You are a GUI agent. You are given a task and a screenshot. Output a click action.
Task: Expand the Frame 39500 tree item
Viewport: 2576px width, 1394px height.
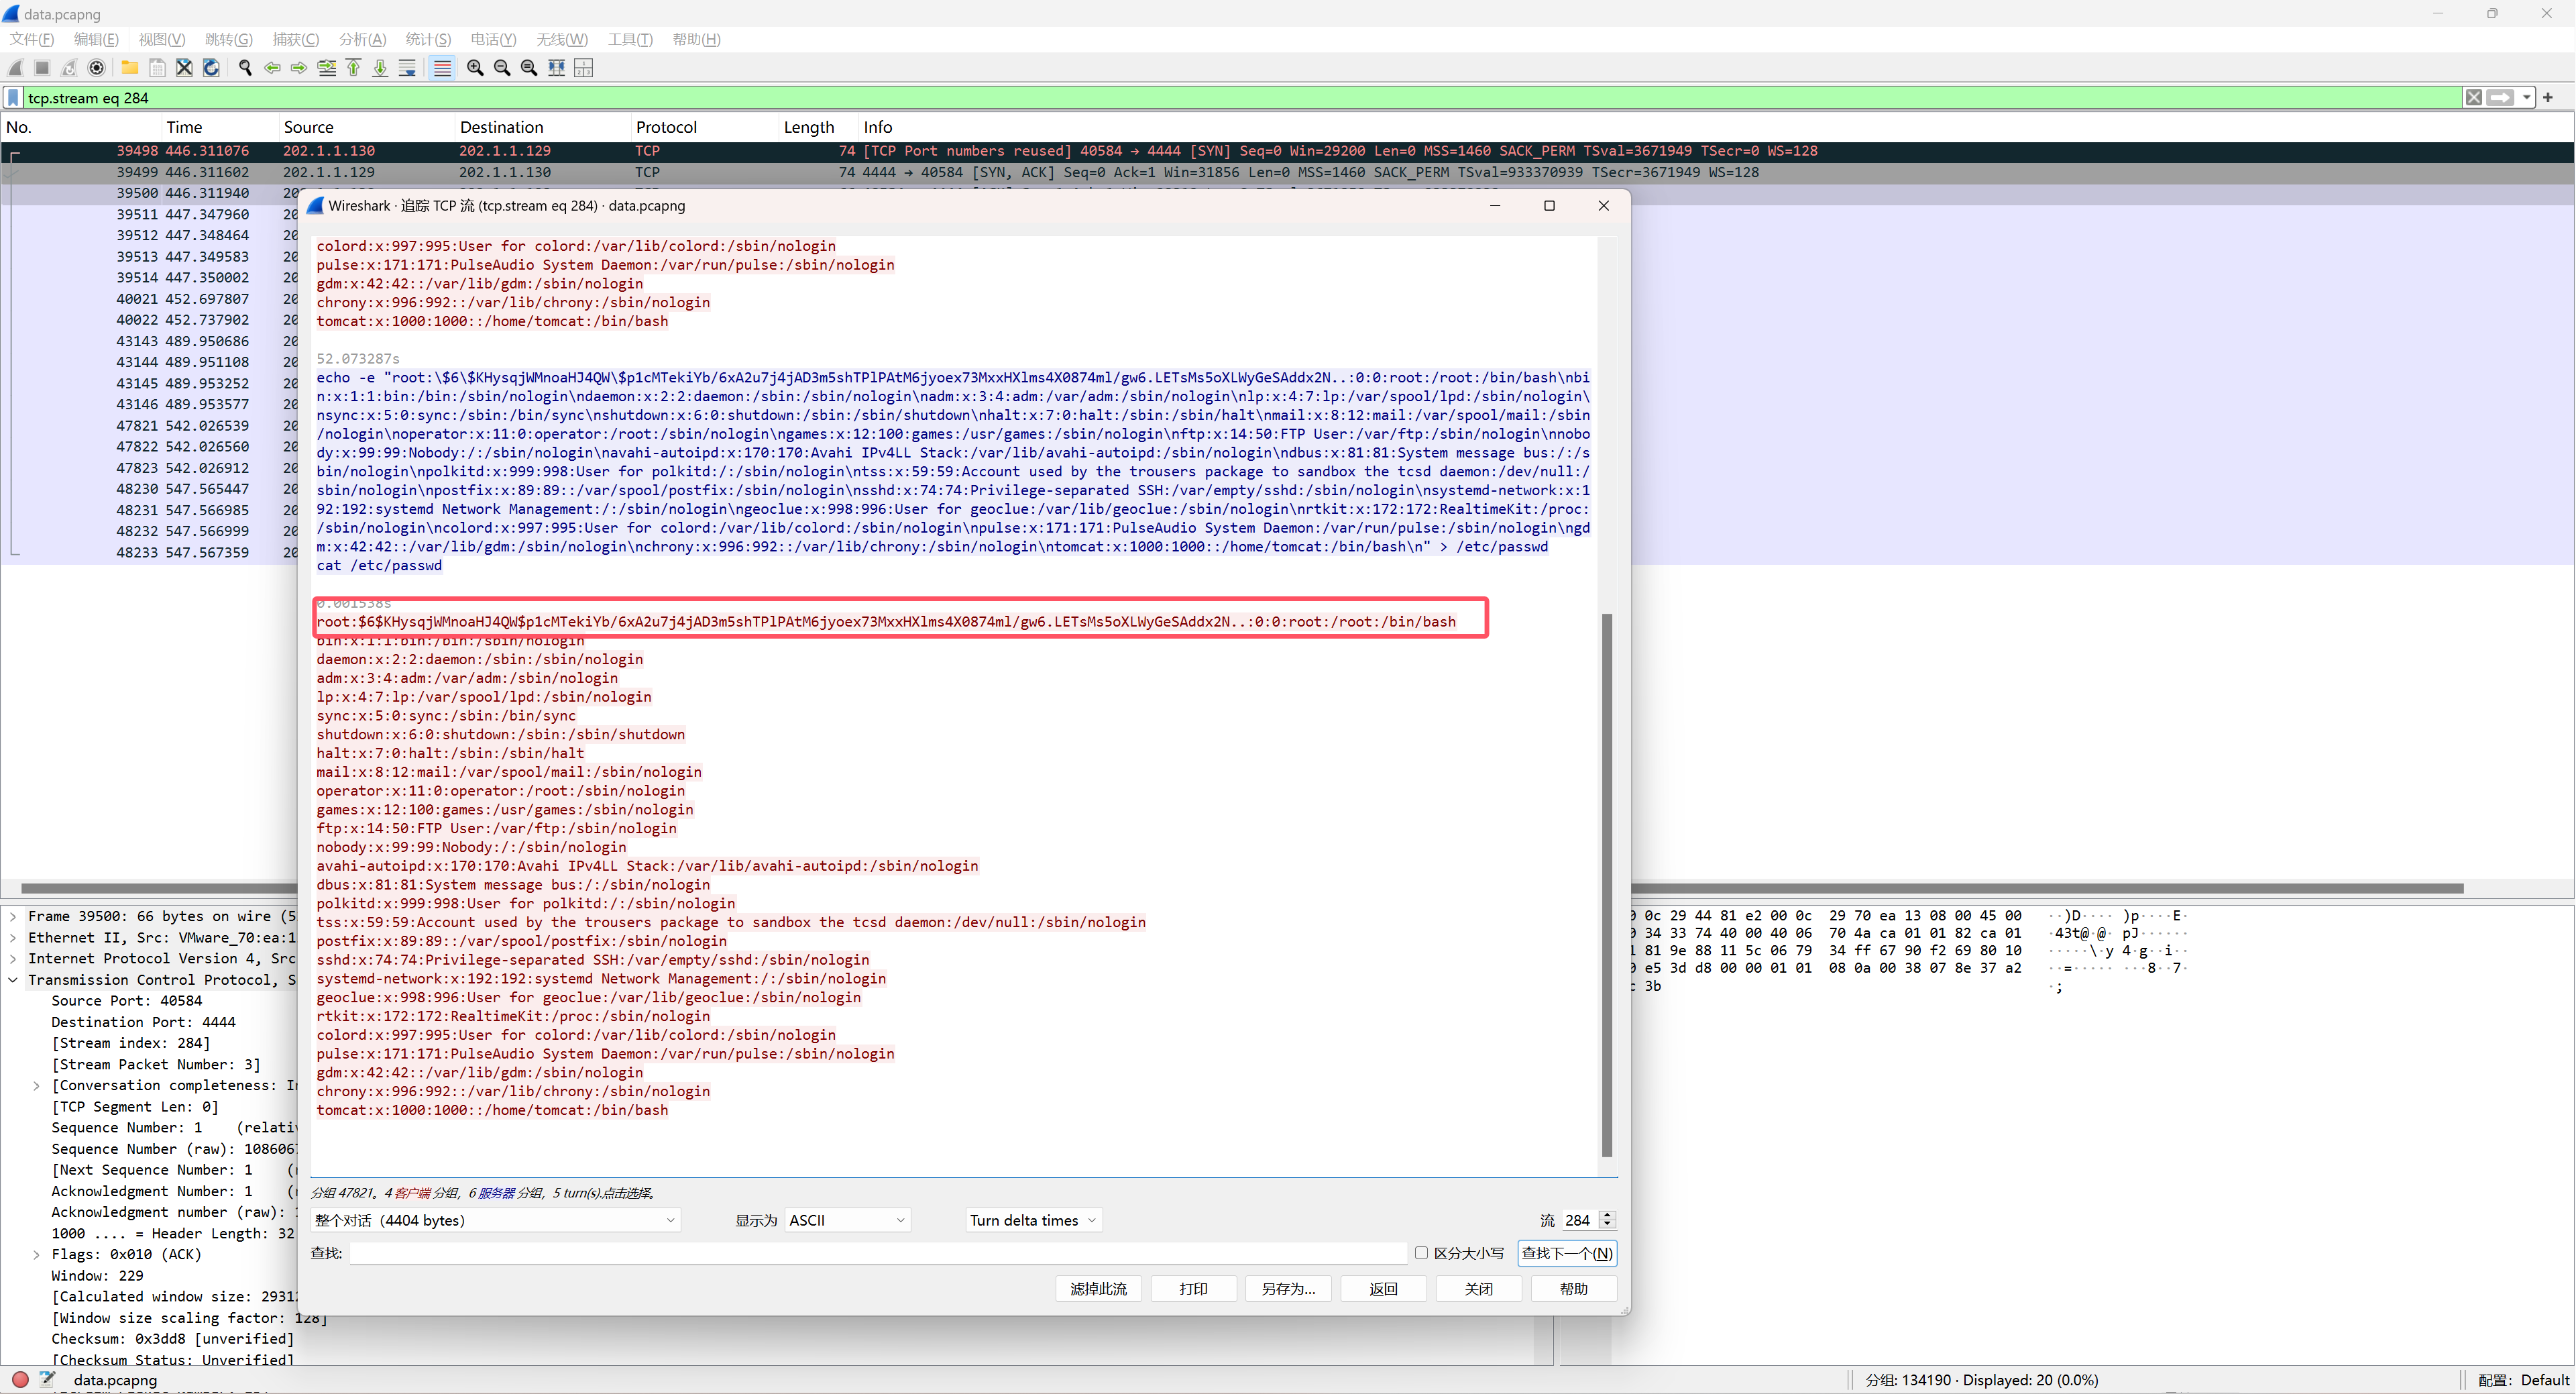tap(13, 916)
